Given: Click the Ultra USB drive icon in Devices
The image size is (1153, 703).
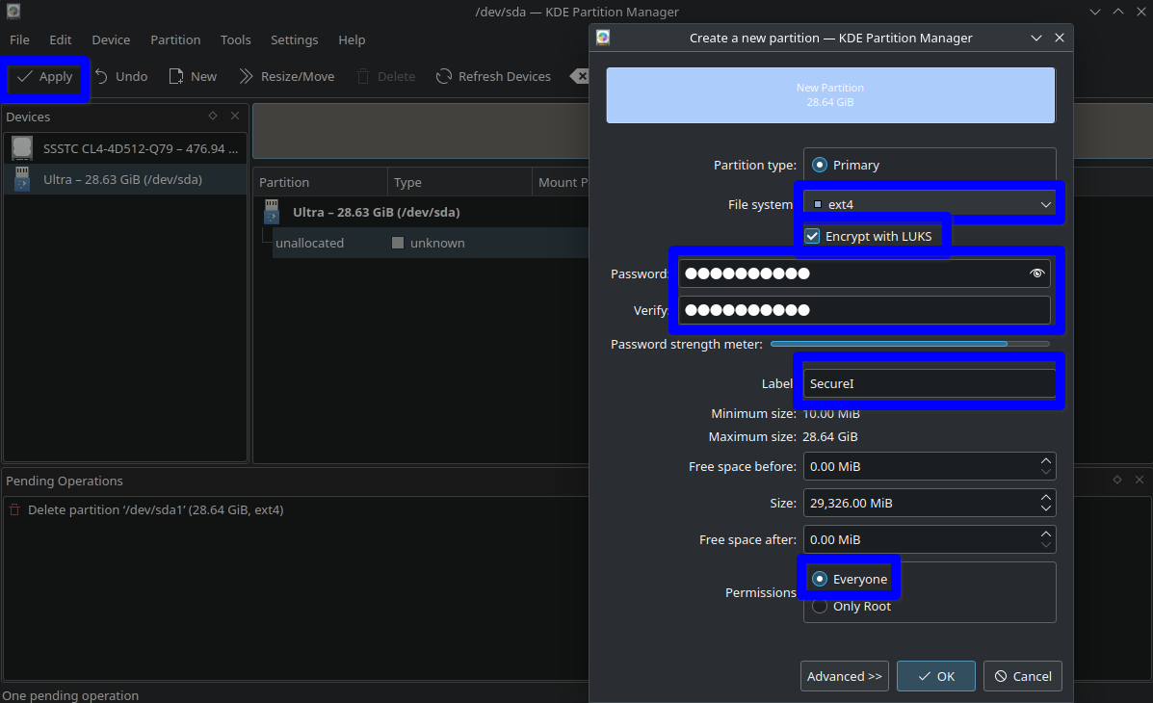Looking at the screenshot, I should 22,179.
